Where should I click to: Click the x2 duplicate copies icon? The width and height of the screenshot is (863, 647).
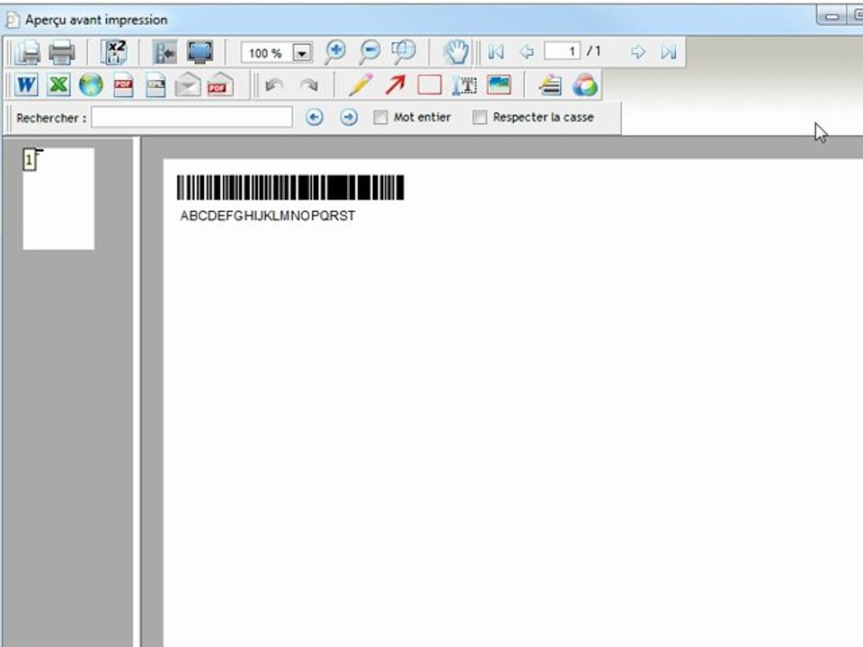click(114, 52)
